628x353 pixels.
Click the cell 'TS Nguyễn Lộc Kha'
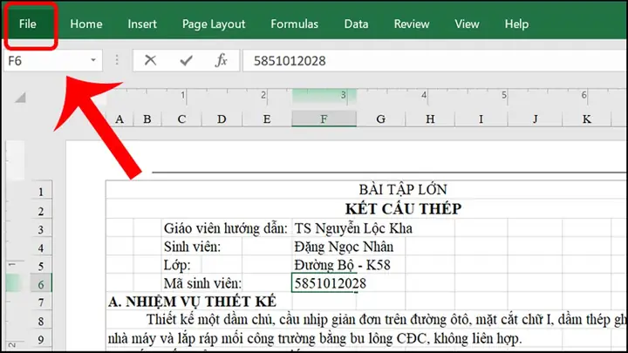[x=353, y=228]
